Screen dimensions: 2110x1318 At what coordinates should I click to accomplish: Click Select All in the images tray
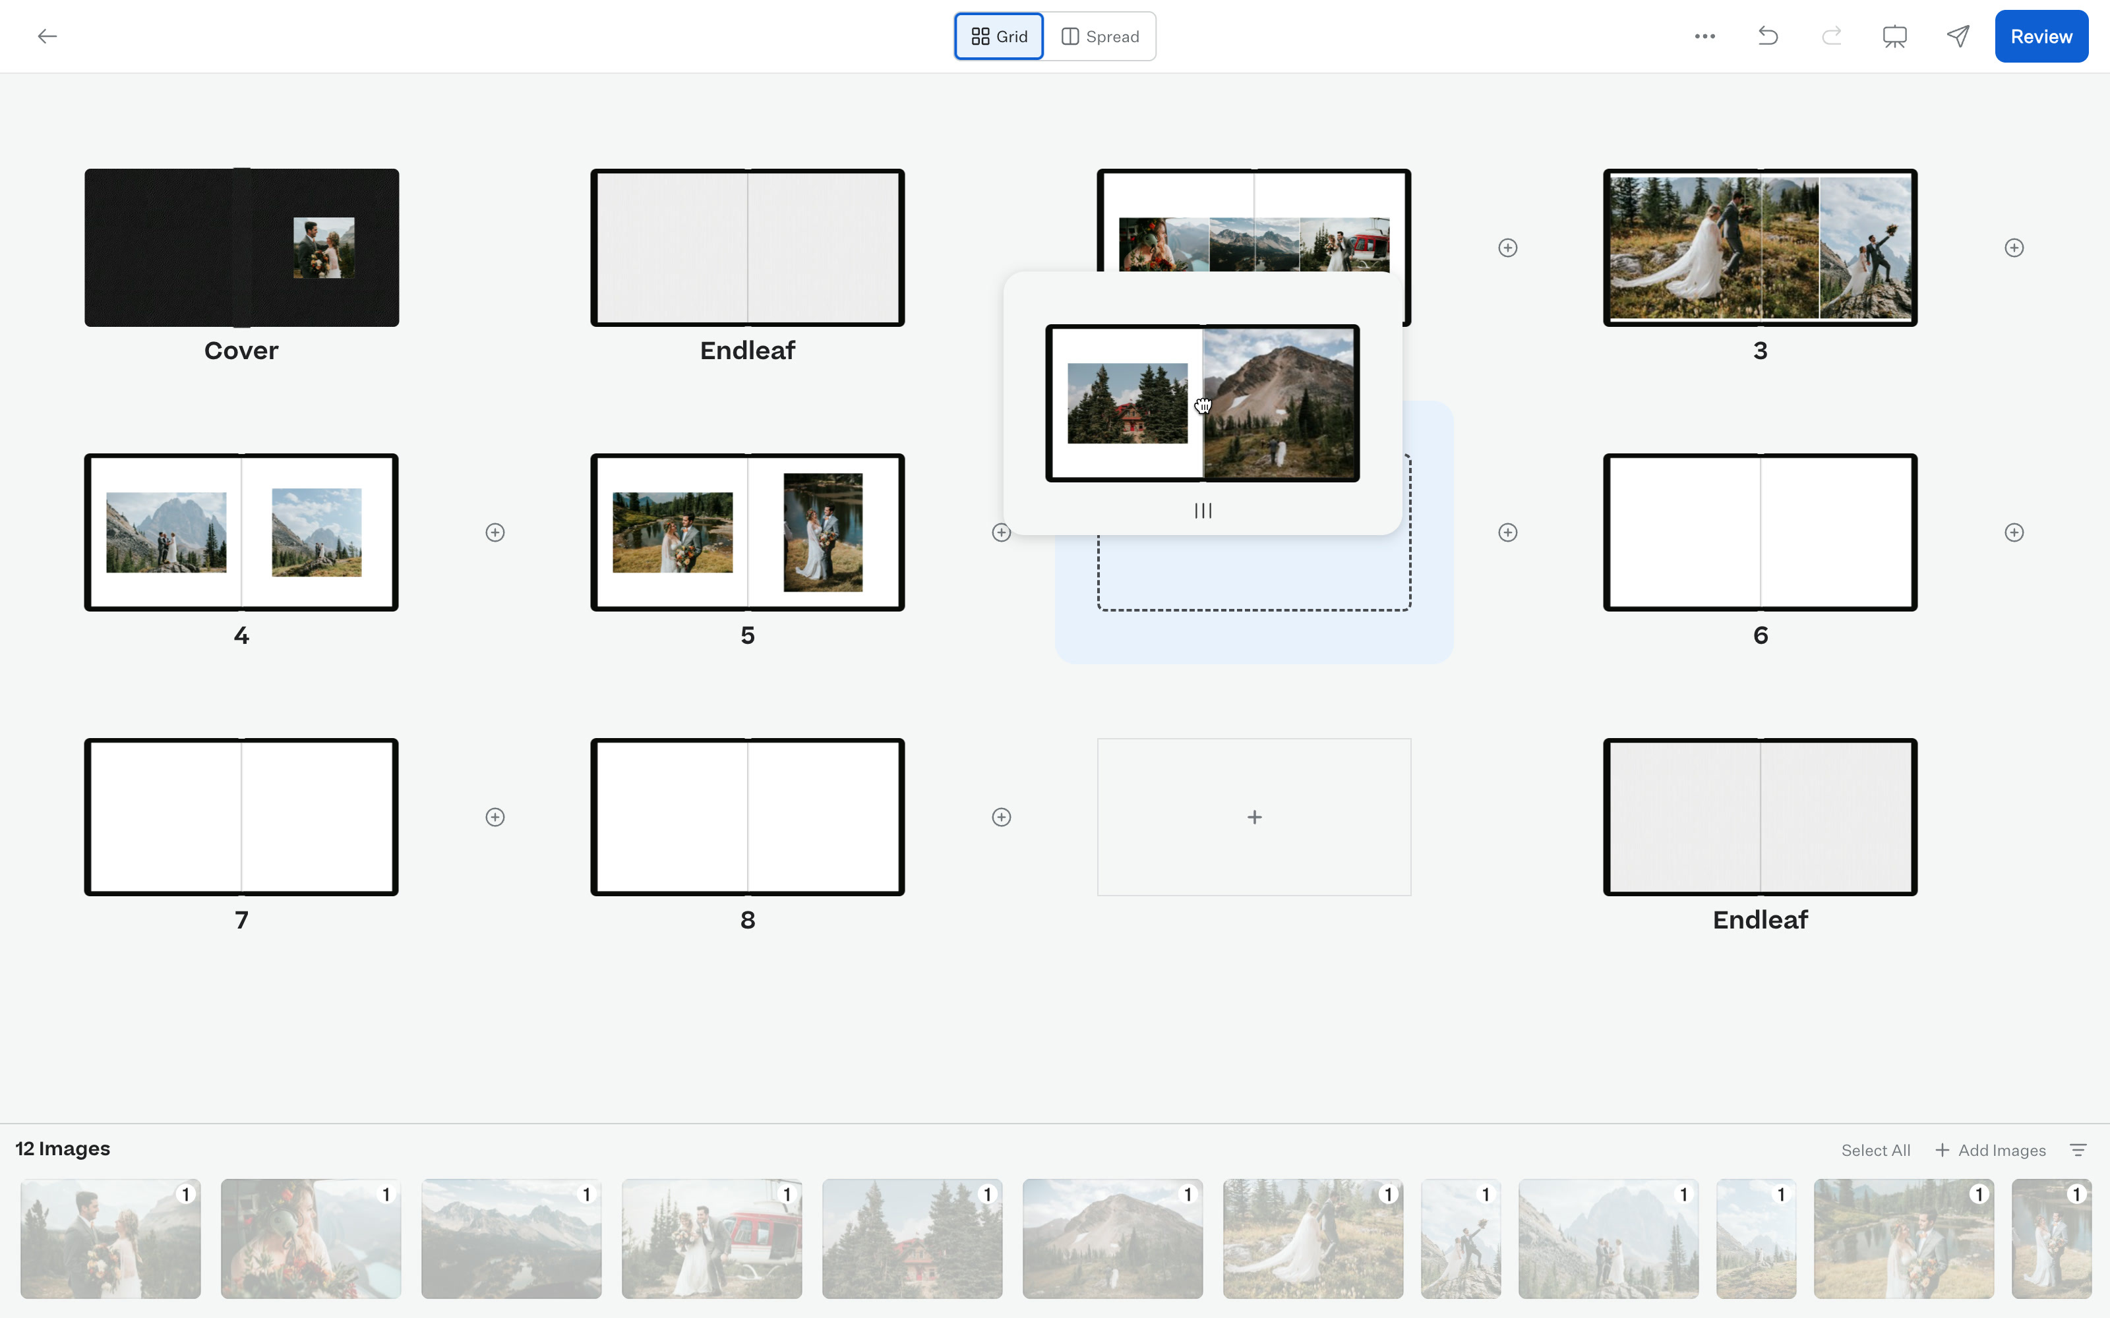tap(1875, 1150)
